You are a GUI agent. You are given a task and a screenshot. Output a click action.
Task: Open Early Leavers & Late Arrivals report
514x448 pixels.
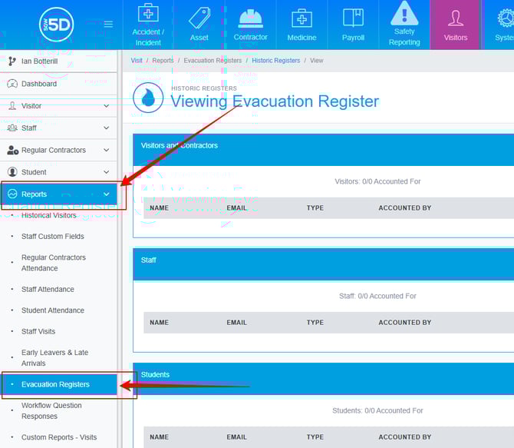point(54,358)
